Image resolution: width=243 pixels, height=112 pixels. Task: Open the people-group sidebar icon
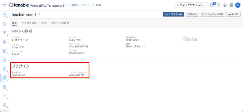click(5, 51)
